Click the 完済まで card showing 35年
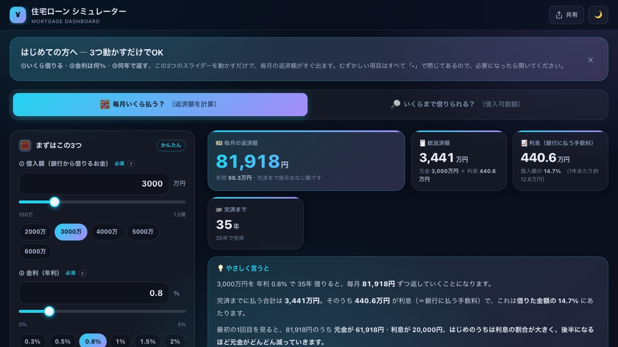The image size is (618, 347). click(x=255, y=223)
